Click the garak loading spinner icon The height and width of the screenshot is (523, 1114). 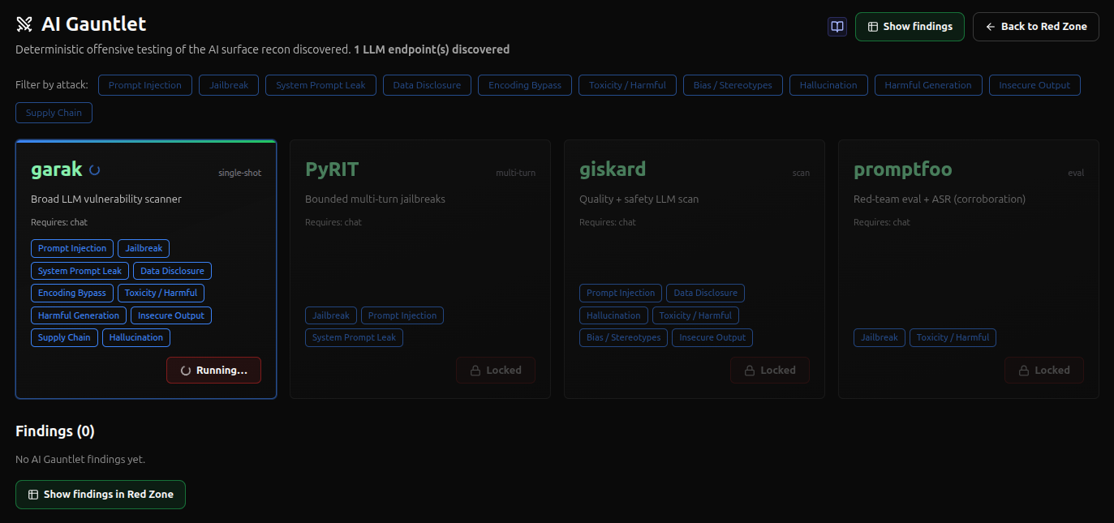coord(94,169)
